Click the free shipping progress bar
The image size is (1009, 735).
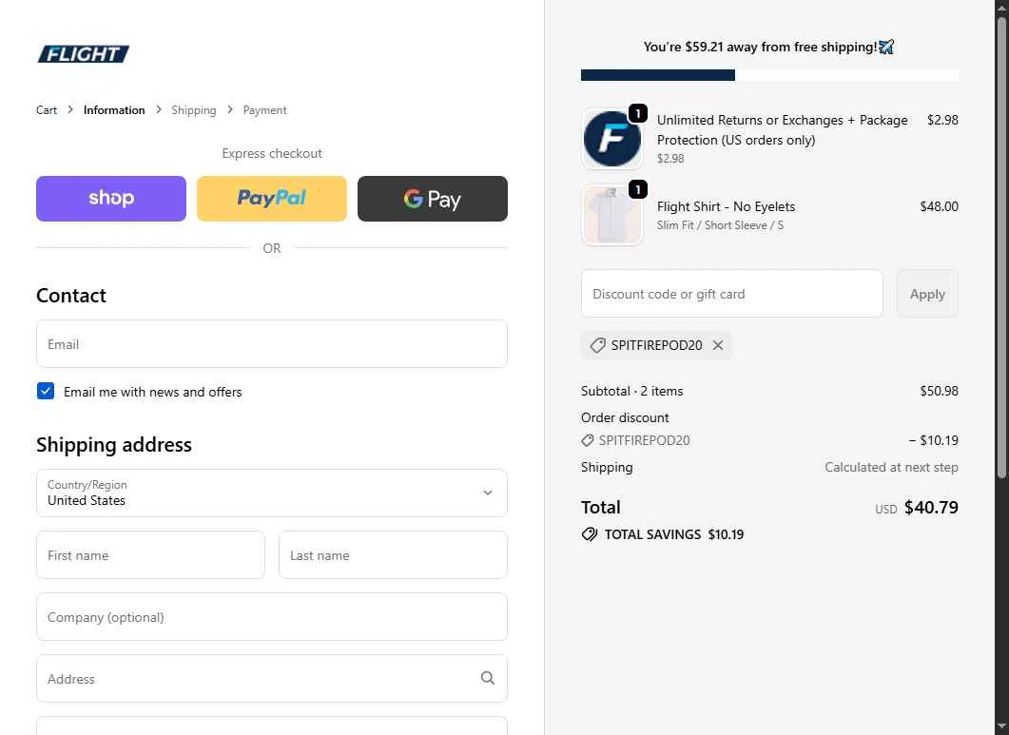tap(769, 75)
